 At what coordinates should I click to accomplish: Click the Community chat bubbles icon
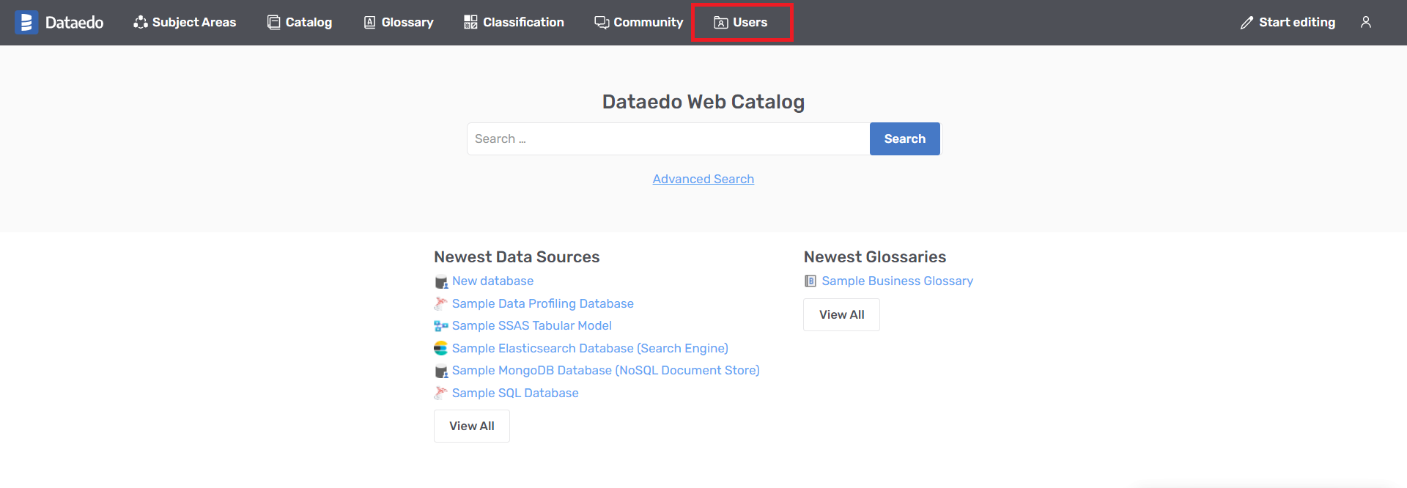tap(602, 23)
